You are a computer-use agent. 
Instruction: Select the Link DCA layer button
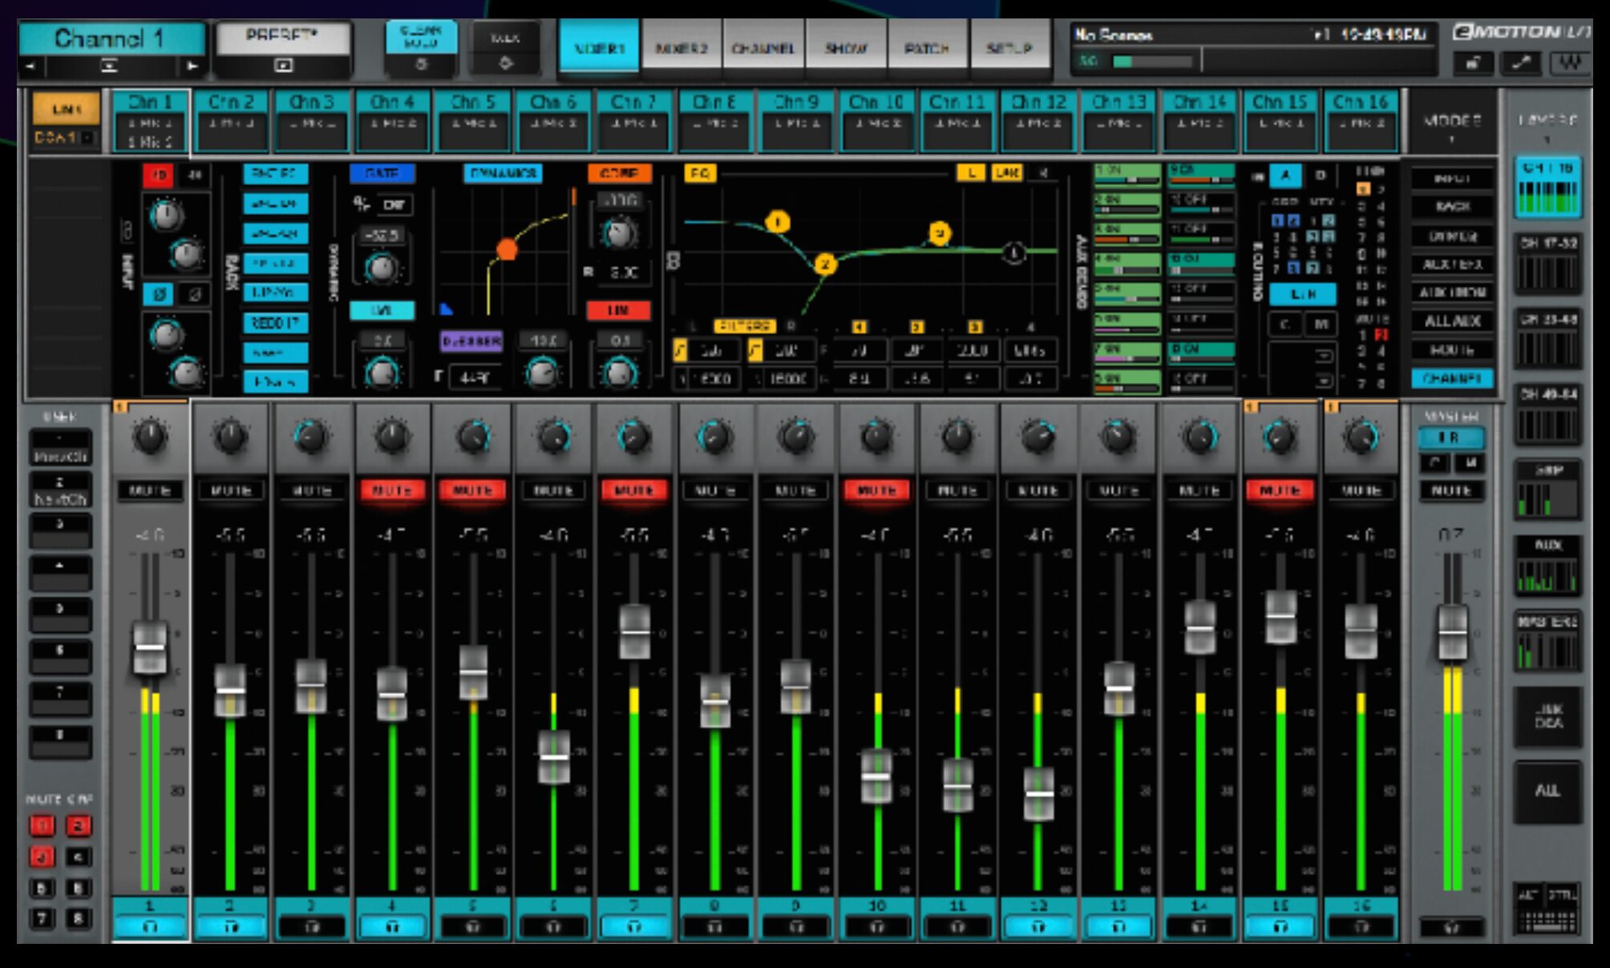point(1547,716)
